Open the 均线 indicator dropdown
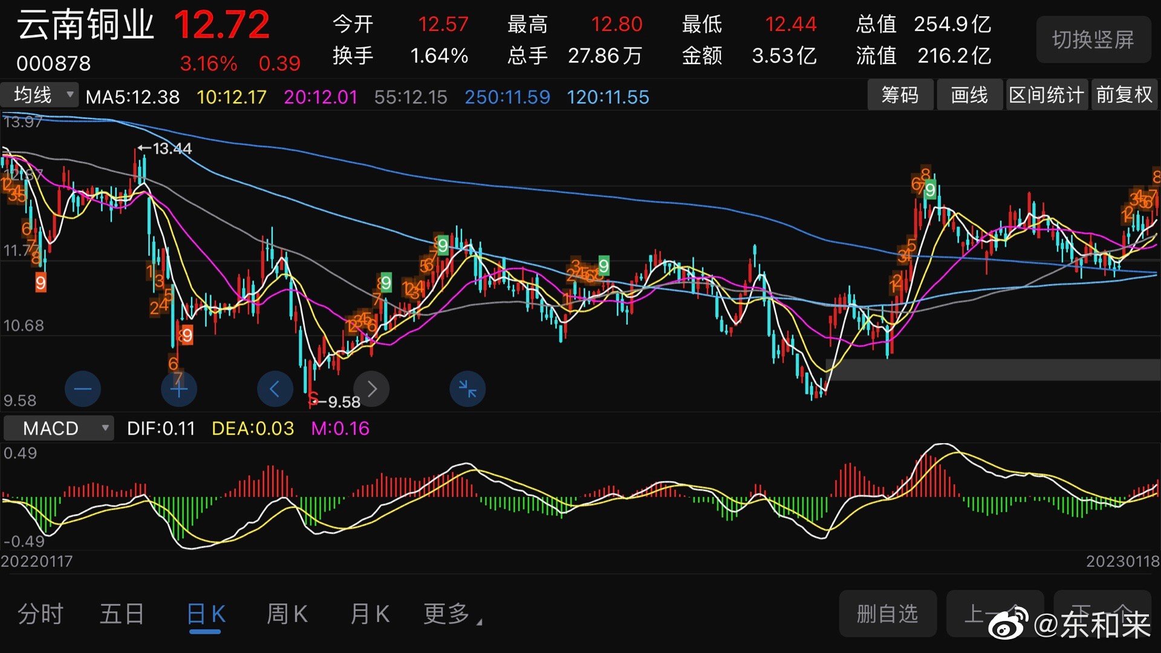The image size is (1161, 653). (40, 95)
